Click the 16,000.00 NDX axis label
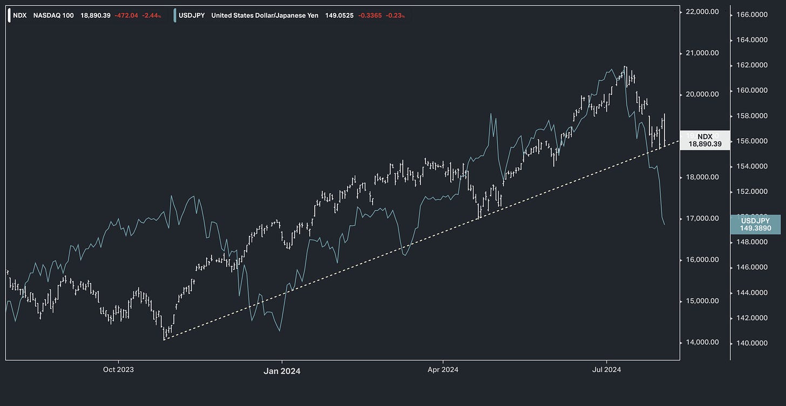This screenshot has height=406, width=786. click(x=702, y=260)
